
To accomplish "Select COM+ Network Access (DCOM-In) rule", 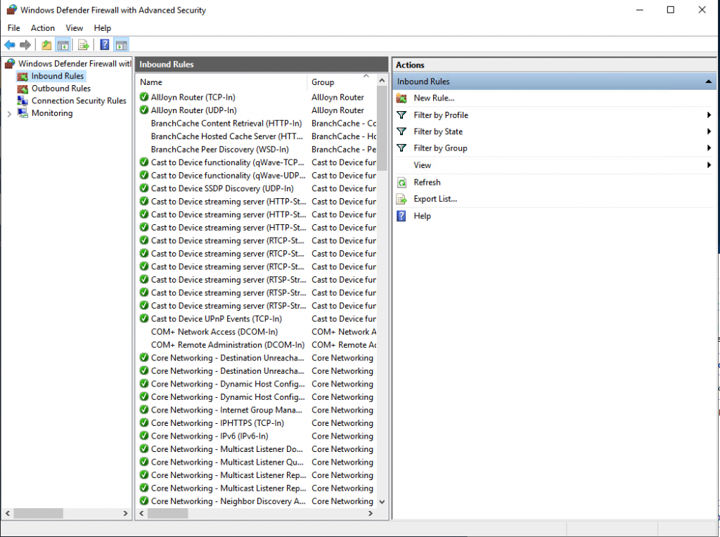I will (256, 332).
